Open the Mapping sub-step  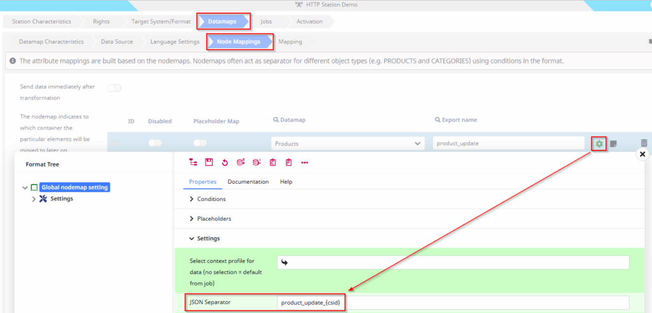tap(290, 41)
